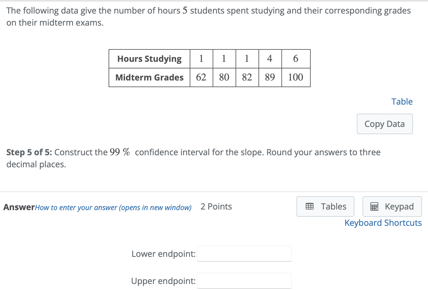Screen dimensions: 428x290
Task: Select the grade 82 table cell
Action: 247,77
